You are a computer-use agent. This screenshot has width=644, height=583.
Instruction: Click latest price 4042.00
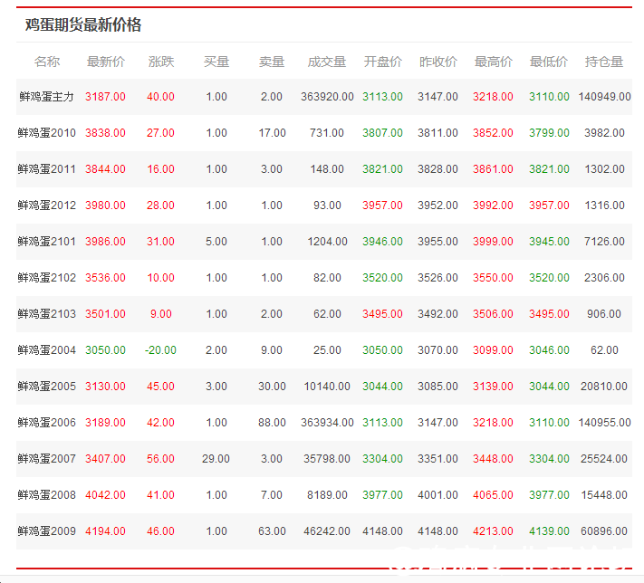click(x=106, y=495)
